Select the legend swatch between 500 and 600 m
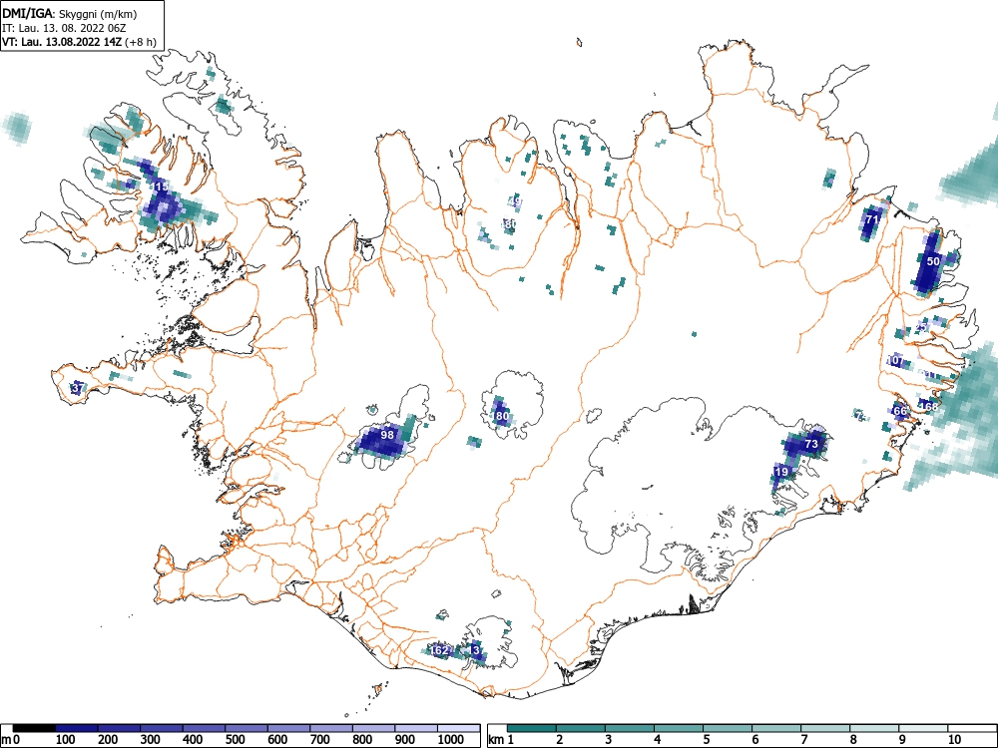The image size is (998, 748). coord(247,728)
